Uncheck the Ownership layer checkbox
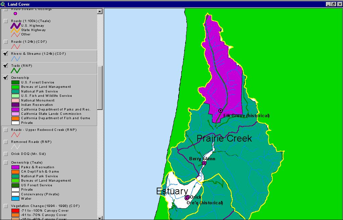343x220 pixels. tap(6, 78)
